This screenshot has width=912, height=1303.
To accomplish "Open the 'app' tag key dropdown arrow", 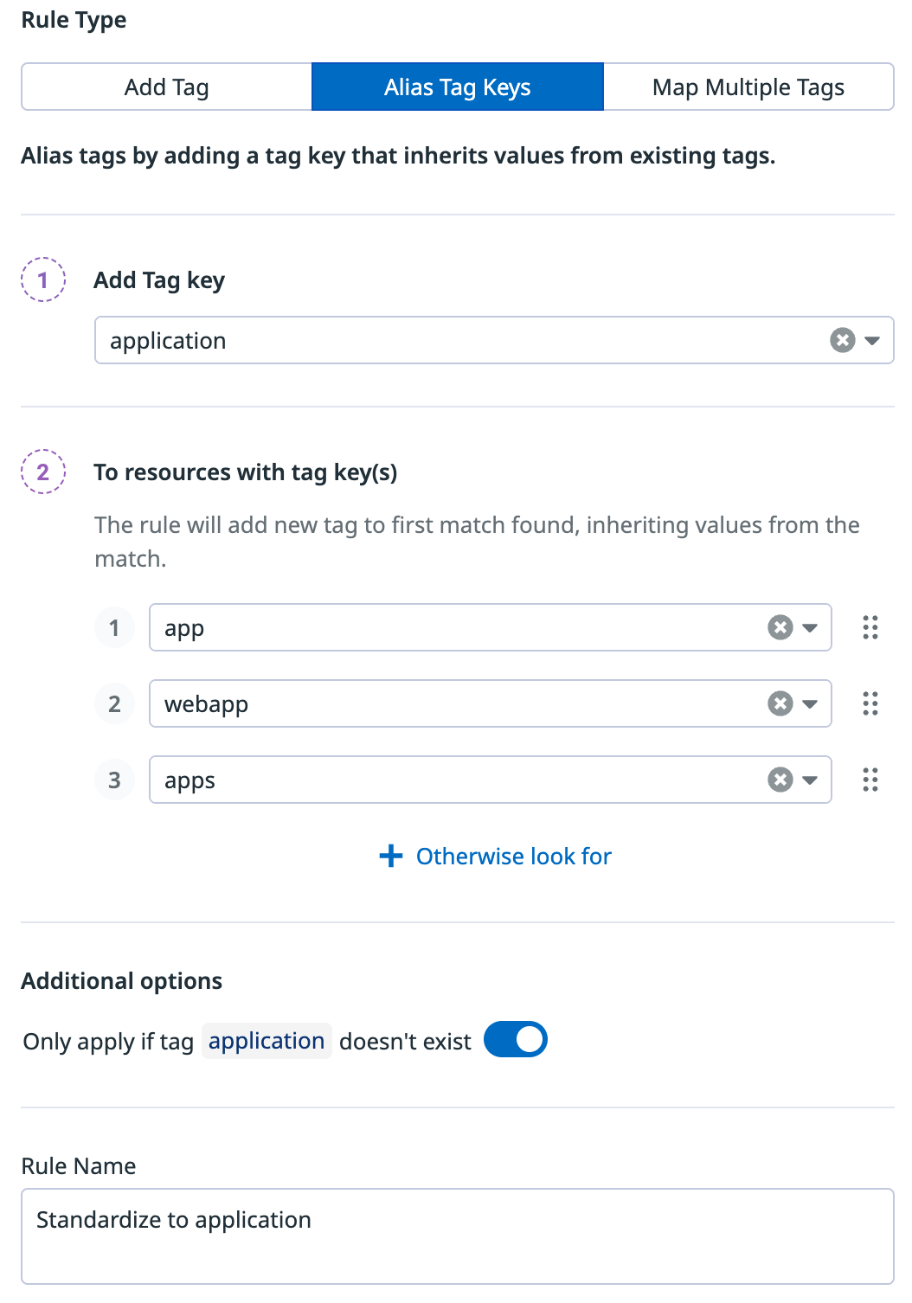I will pos(810,627).
